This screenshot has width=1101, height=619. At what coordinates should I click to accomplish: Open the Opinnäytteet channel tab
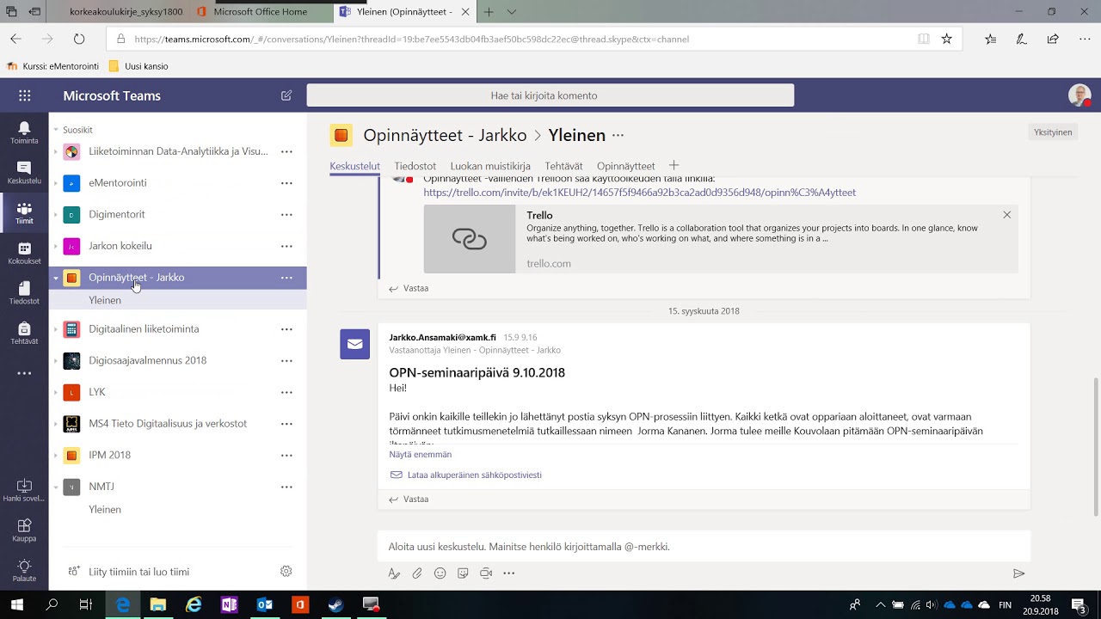tap(626, 166)
